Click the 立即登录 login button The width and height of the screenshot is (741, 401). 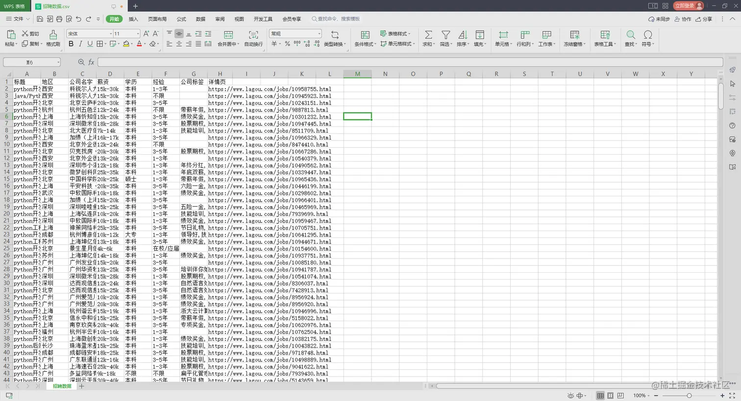[689, 6]
